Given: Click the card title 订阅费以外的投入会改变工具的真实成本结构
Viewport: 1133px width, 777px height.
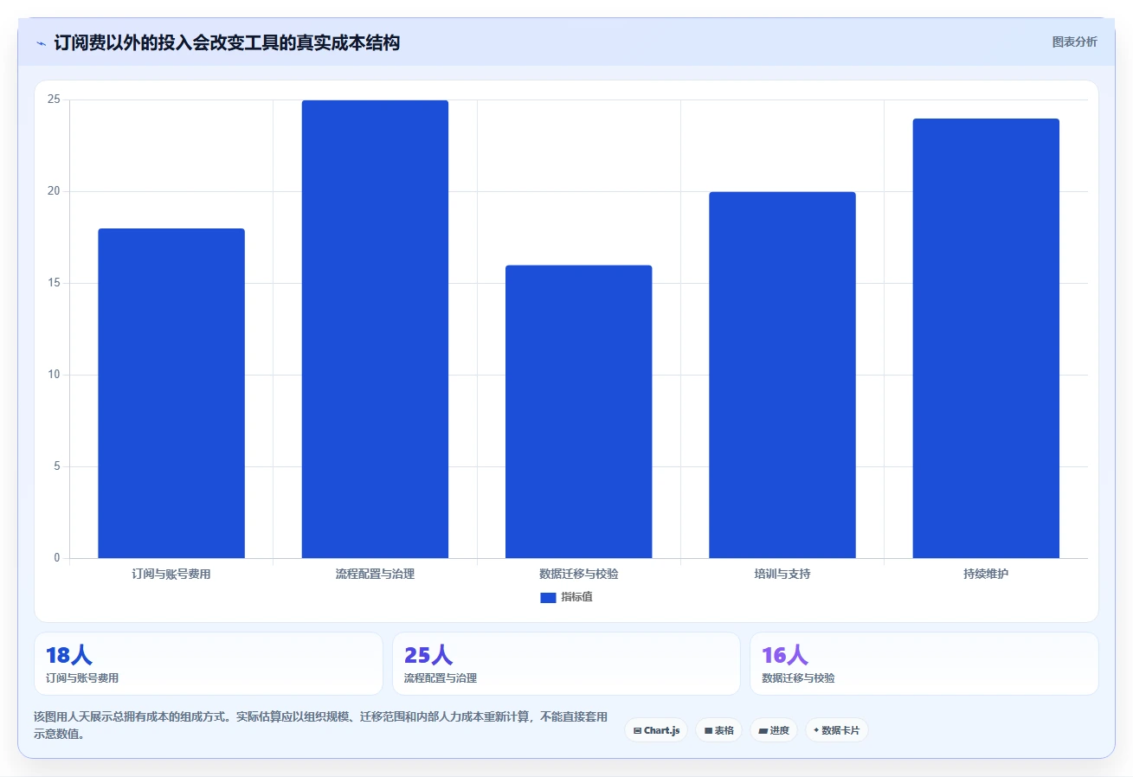Looking at the screenshot, I should click(x=227, y=42).
